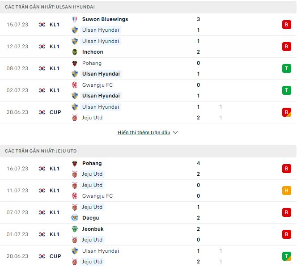Click Daegu team crest icon
This screenshot has width=297, height=267.
[x=75, y=218]
